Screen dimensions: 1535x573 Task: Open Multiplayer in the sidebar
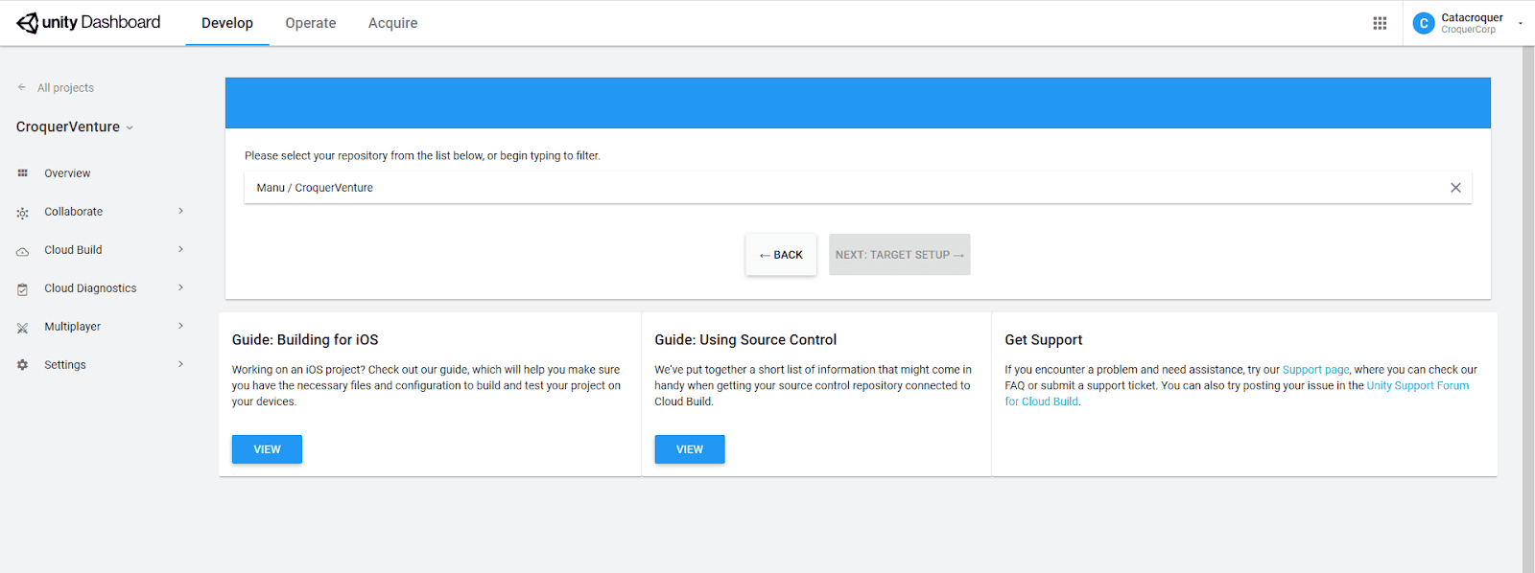click(72, 327)
